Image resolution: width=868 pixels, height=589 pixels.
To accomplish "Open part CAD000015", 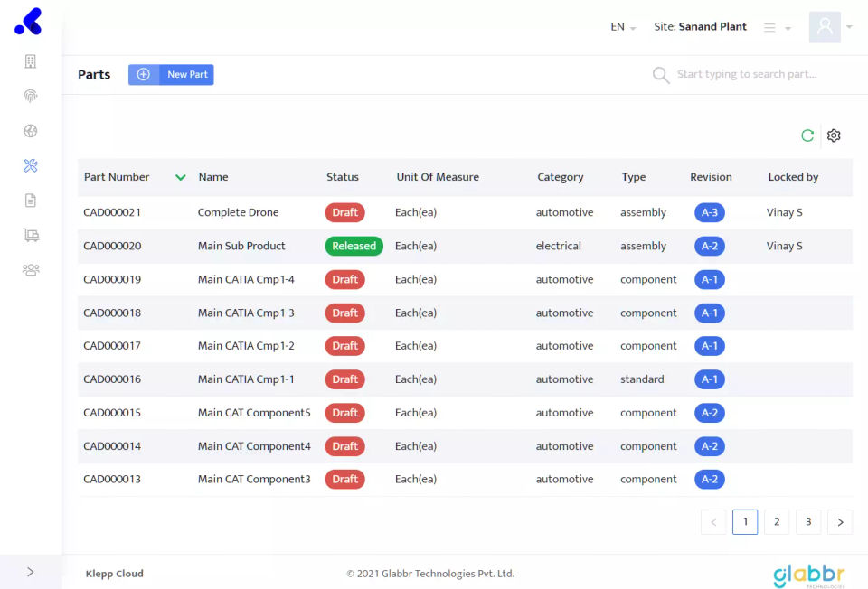I will point(112,413).
